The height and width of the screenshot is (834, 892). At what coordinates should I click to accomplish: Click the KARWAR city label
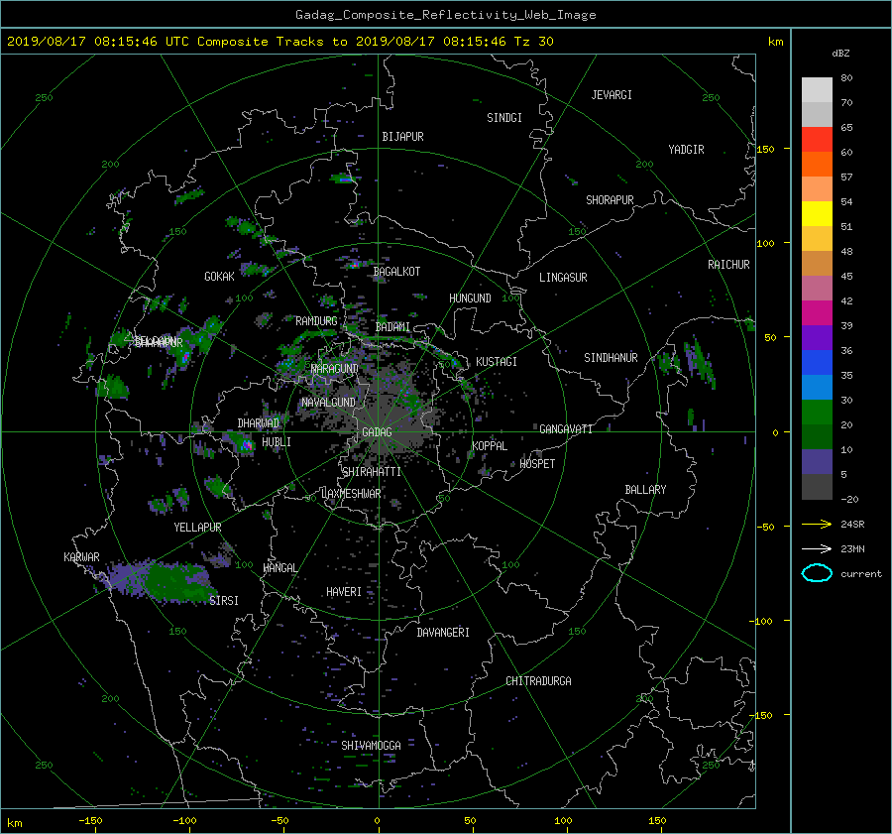81,556
